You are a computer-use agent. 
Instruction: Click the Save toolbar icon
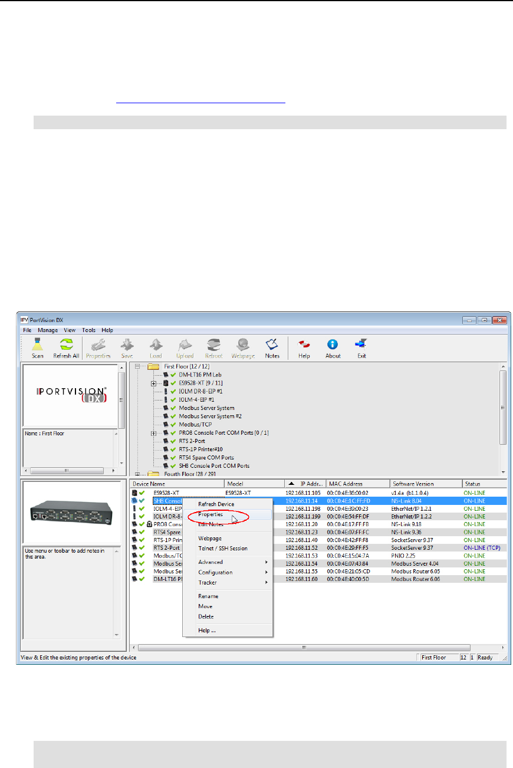click(x=127, y=344)
